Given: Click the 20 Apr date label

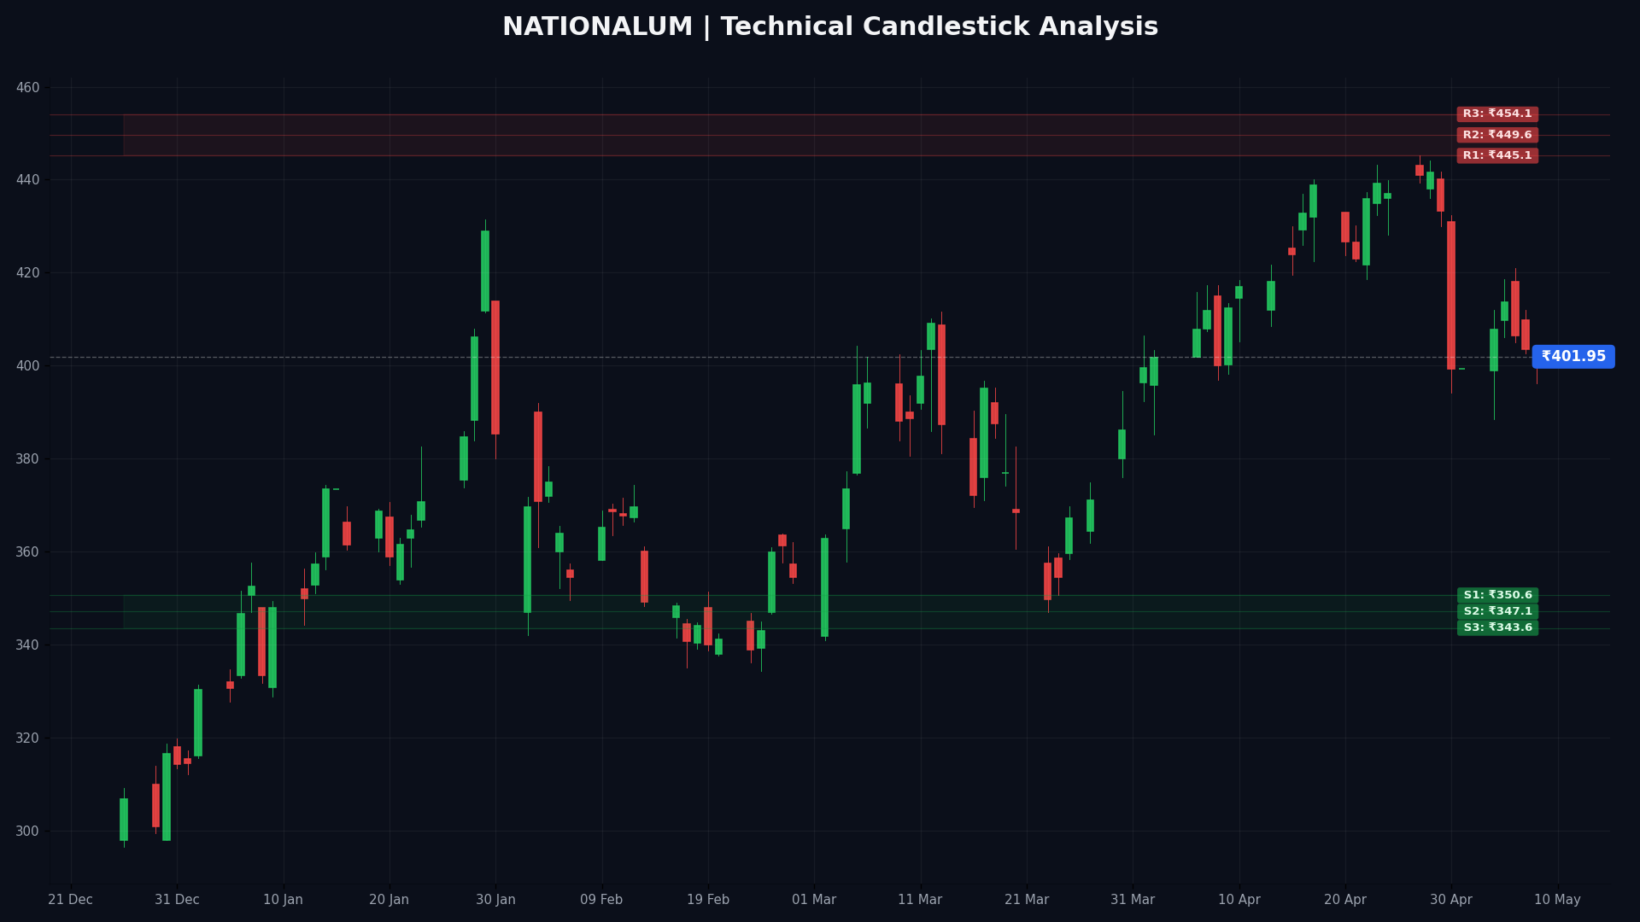Looking at the screenshot, I should point(1345,900).
